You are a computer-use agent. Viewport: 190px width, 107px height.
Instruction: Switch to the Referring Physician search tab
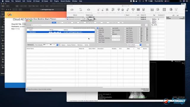(x=90, y=23)
